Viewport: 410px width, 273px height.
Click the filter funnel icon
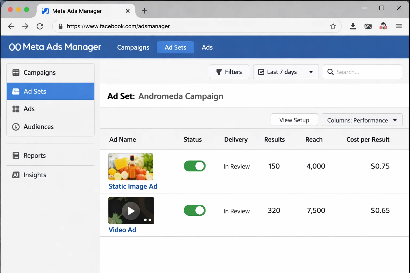pos(219,72)
